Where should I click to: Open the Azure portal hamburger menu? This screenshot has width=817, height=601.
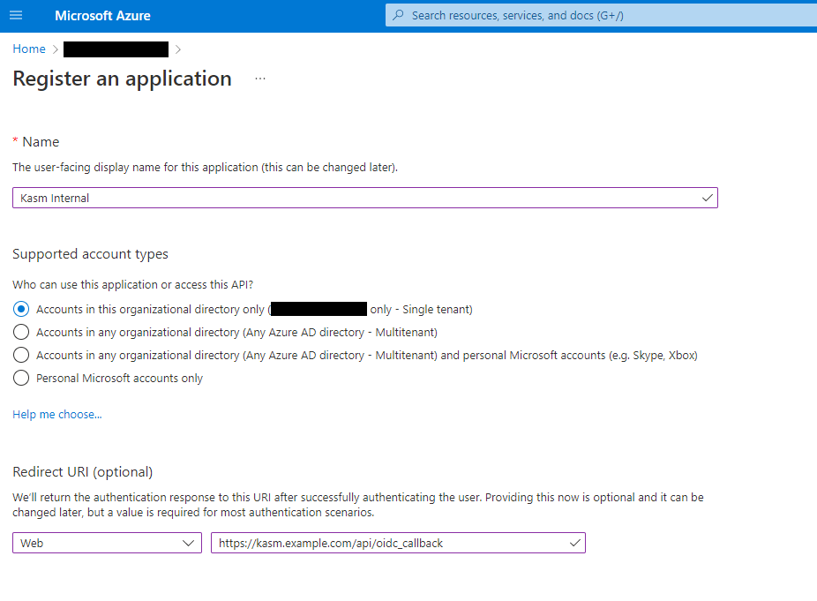coord(16,16)
